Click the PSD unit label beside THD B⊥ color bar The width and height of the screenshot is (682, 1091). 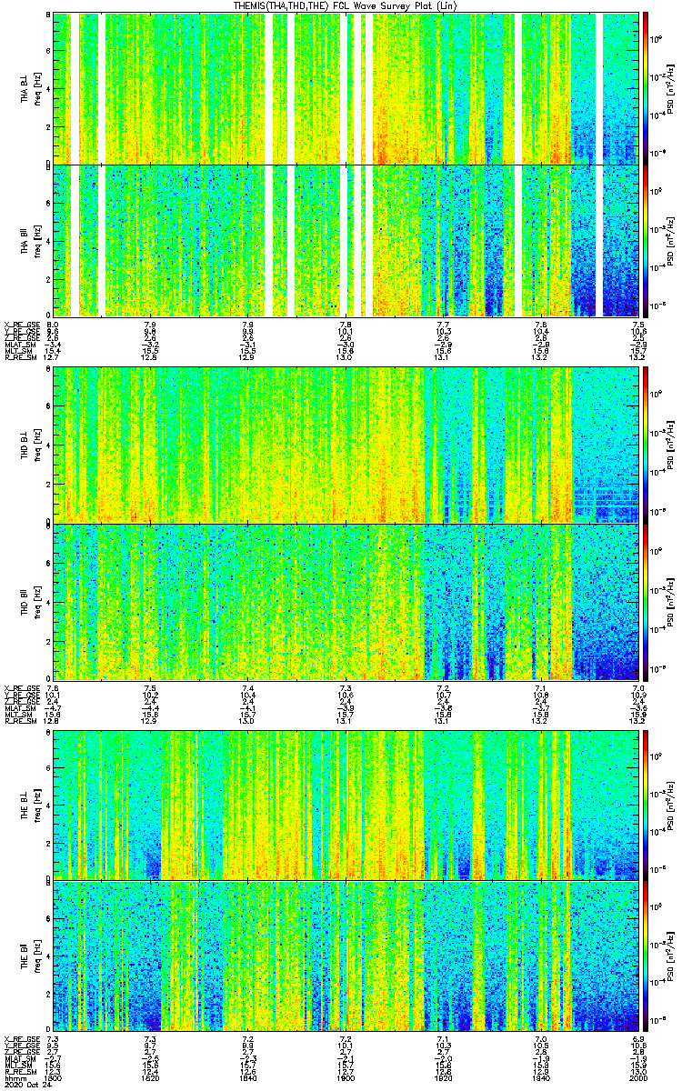(670, 444)
